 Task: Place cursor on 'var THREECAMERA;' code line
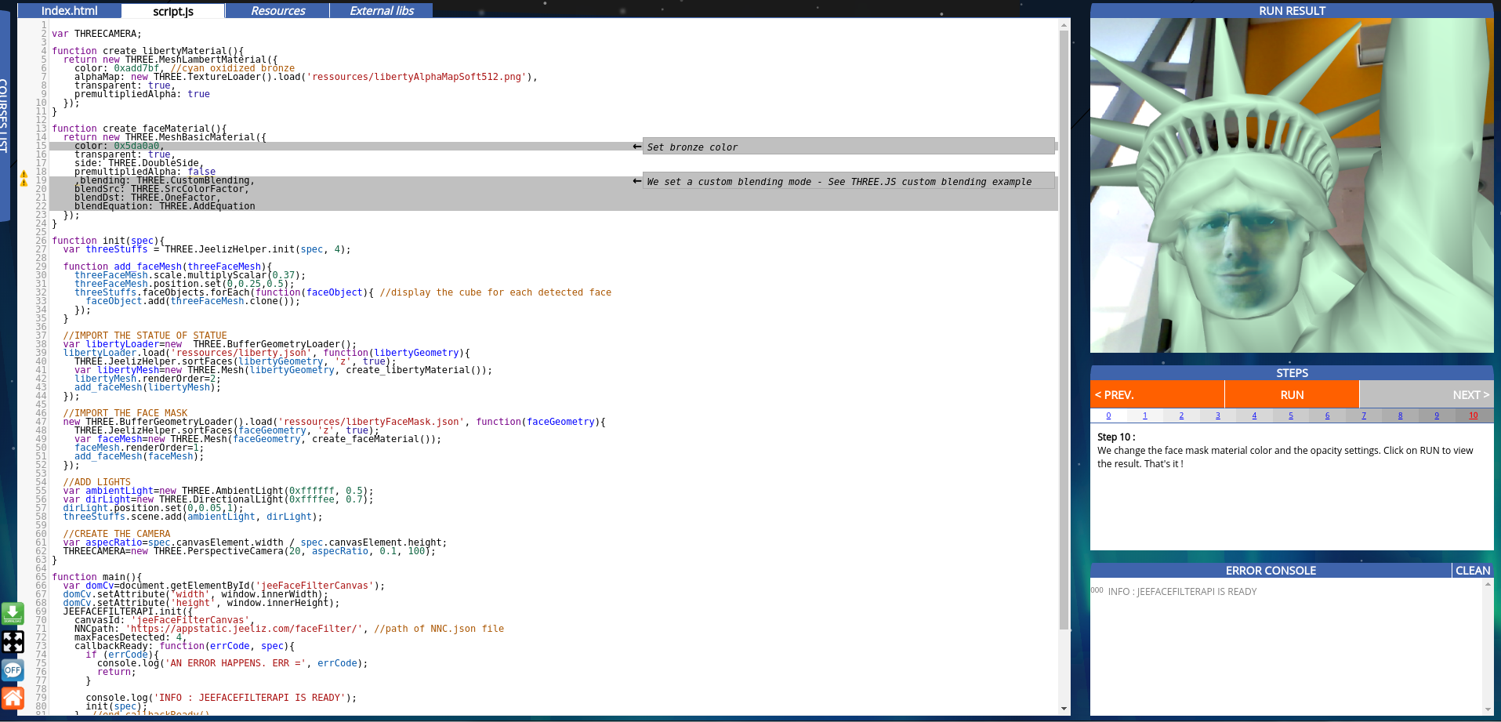(x=97, y=34)
